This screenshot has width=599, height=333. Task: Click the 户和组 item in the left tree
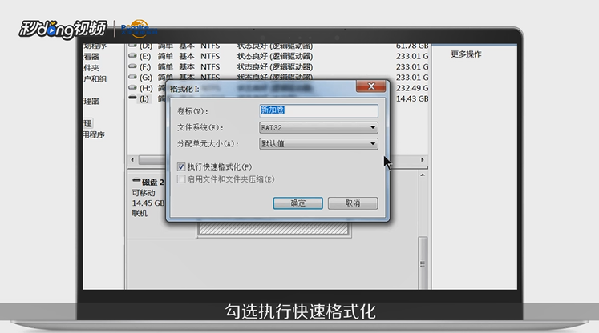pos(95,79)
